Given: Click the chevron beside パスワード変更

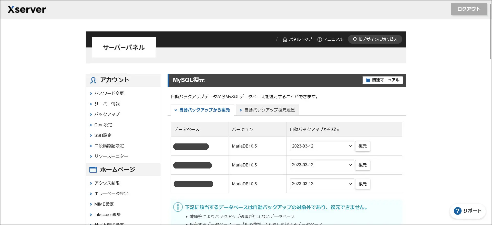Looking at the screenshot, I should coord(91,94).
